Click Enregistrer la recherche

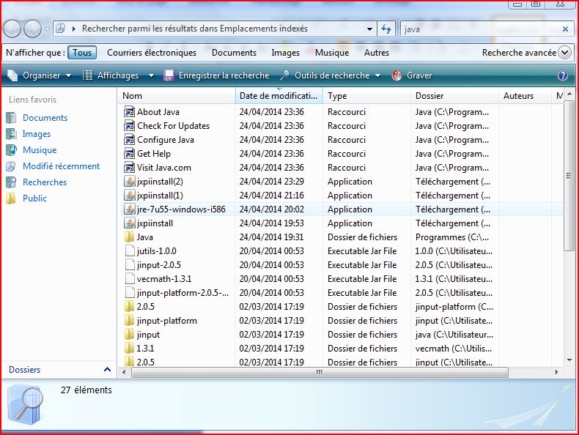[217, 75]
